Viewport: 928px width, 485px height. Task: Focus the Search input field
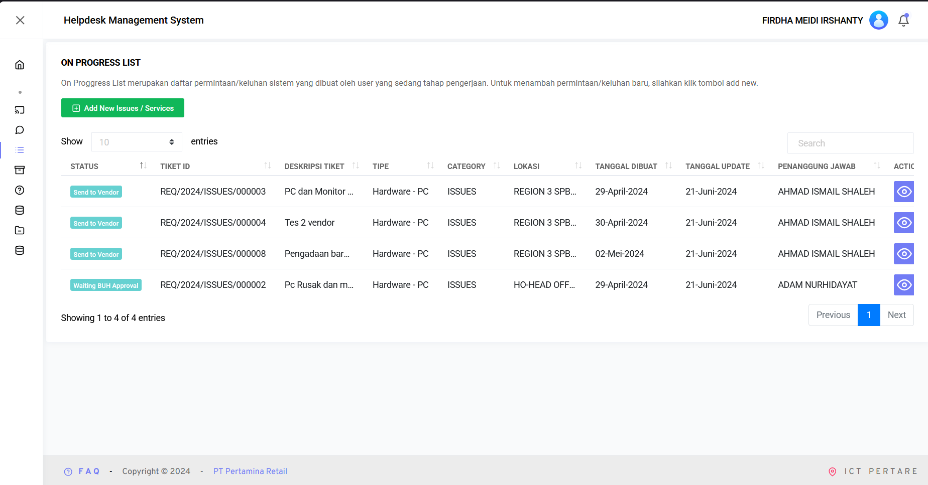tap(850, 143)
